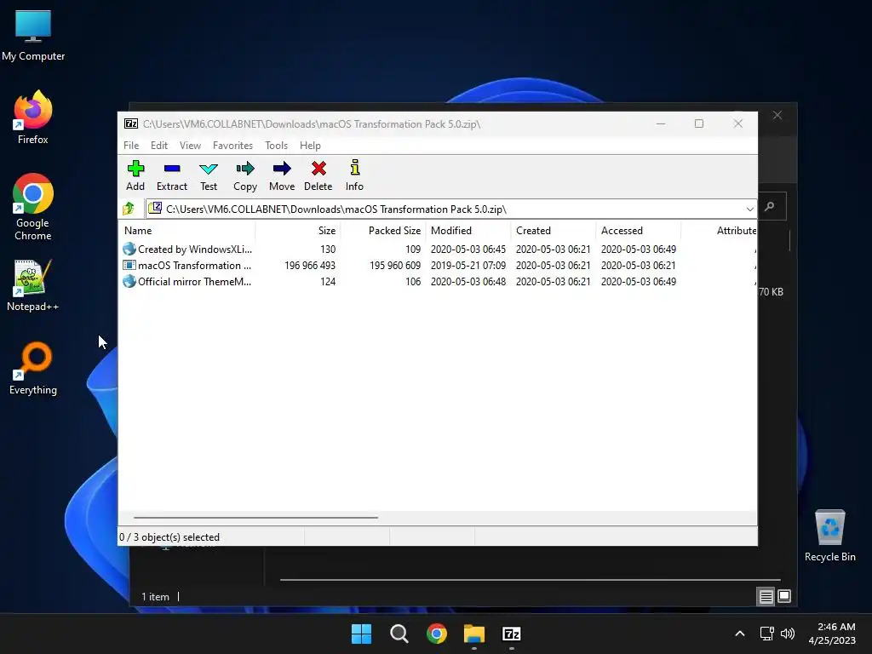
Task: Click status text 0 / 3 object(s) selected
Action: (169, 537)
